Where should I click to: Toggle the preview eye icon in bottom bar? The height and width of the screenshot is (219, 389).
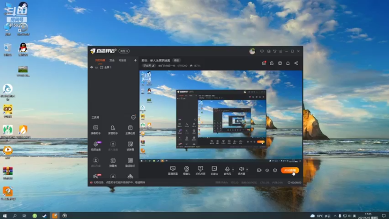pos(267,170)
